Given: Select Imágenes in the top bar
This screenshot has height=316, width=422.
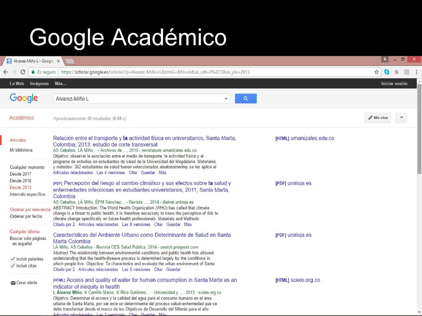Looking at the screenshot, I should 39,84.
